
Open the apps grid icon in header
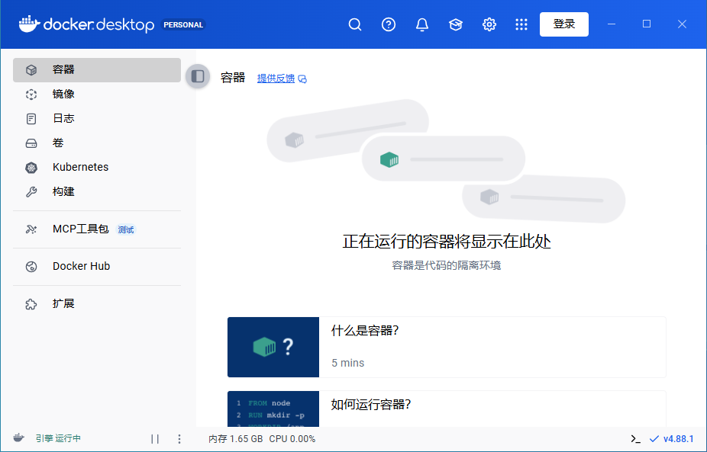521,24
